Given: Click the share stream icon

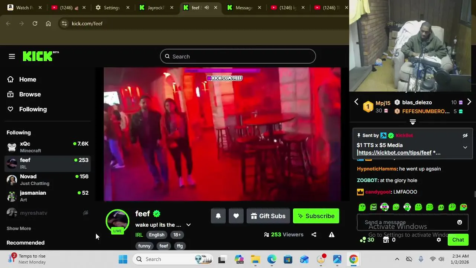Looking at the screenshot, I should tap(314, 234).
